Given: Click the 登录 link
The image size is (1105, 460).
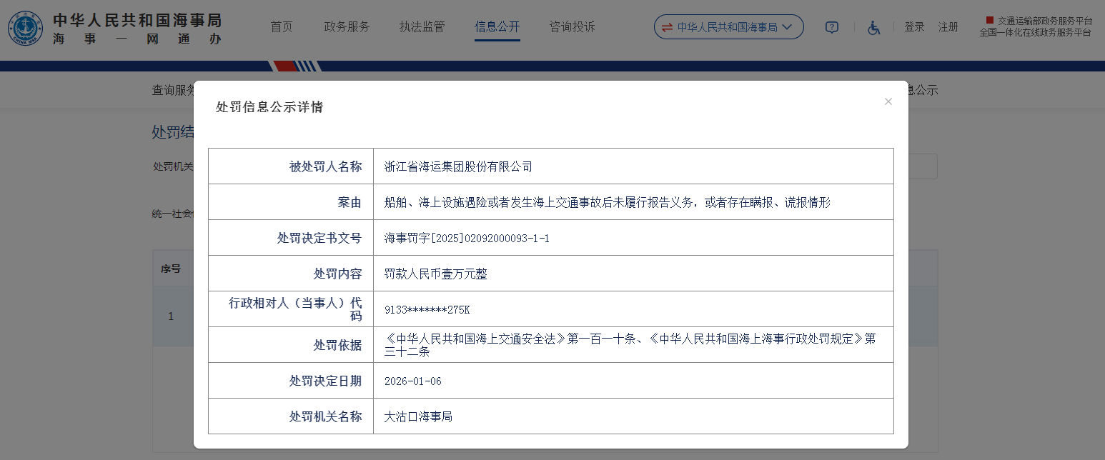Looking at the screenshot, I should click(914, 27).
